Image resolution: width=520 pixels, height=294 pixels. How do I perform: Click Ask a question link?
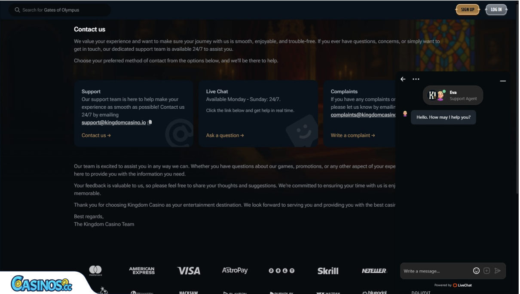[225, 135]
